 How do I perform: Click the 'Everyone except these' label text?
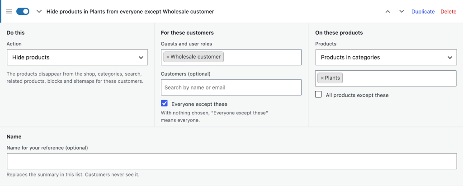click(x=199, y=104)
